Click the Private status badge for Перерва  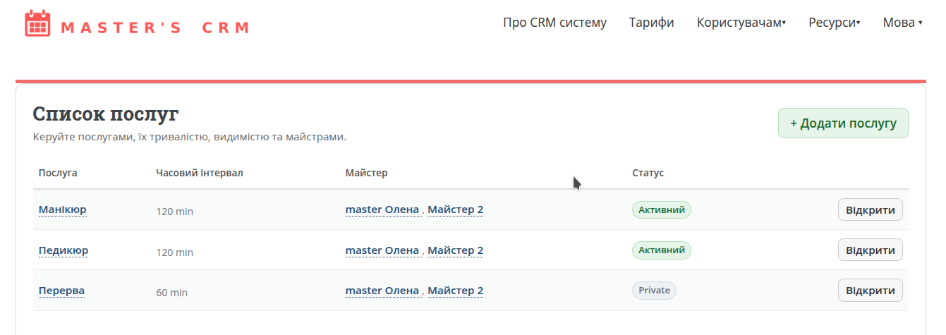pyautogui.click(x=654, y=291)
